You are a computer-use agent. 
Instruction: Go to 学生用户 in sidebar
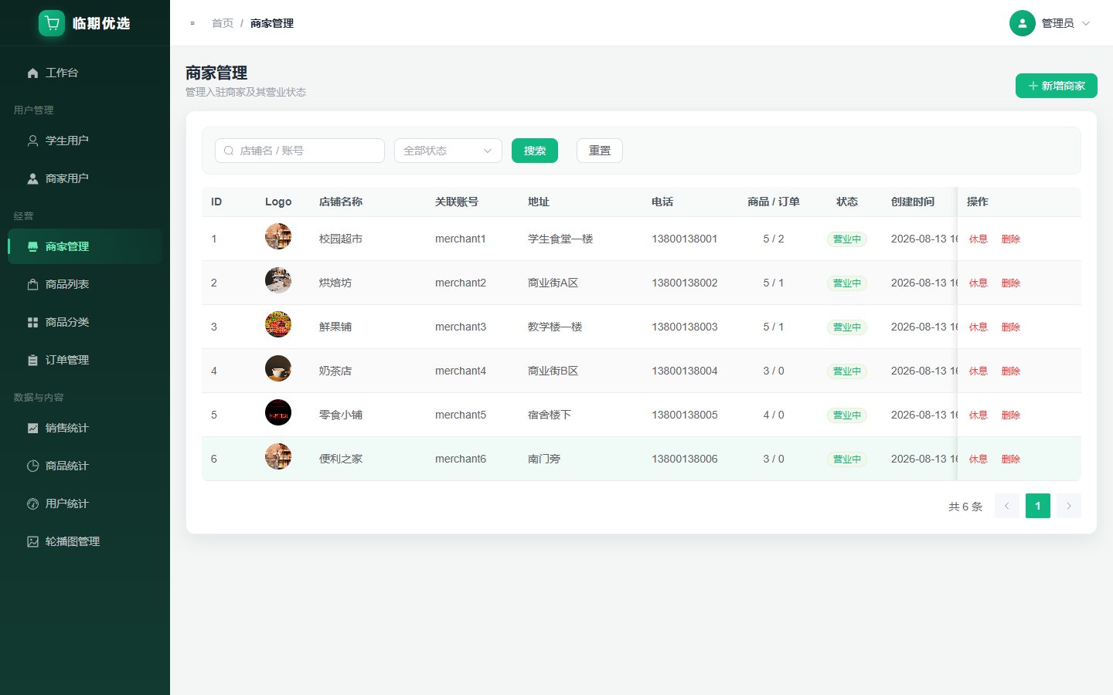85,141
